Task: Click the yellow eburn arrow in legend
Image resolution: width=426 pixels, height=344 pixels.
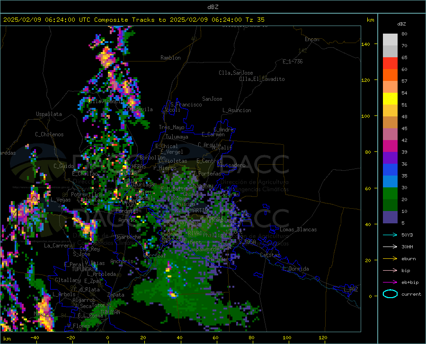Action: coord(390,258)
